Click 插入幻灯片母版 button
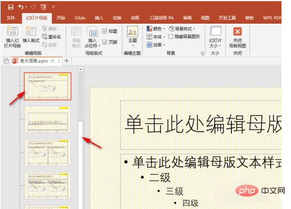 pos(12,37)
